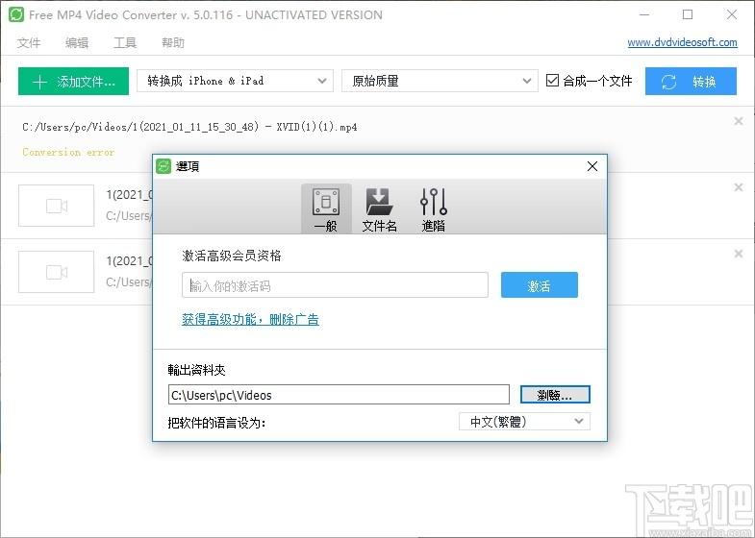The height and width of the screenshot is (538, 755).
Task: Open the 一般 general settings tab
Action: click(326, 209)
